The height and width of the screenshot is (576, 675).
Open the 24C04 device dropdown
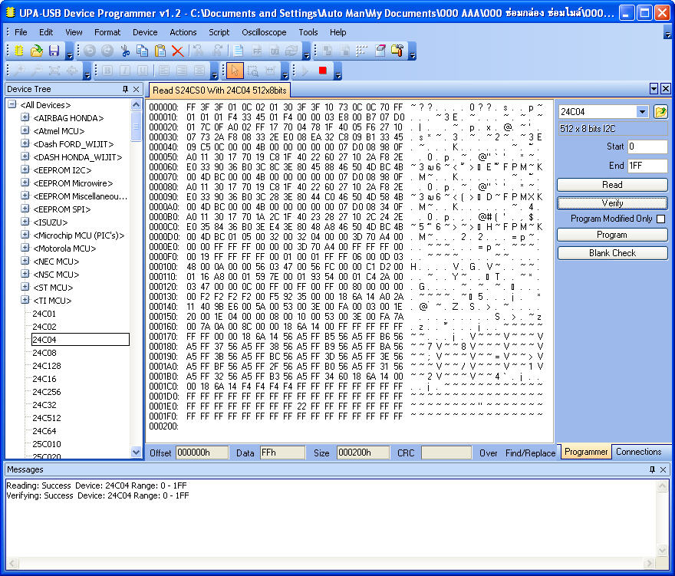[642, 112]
